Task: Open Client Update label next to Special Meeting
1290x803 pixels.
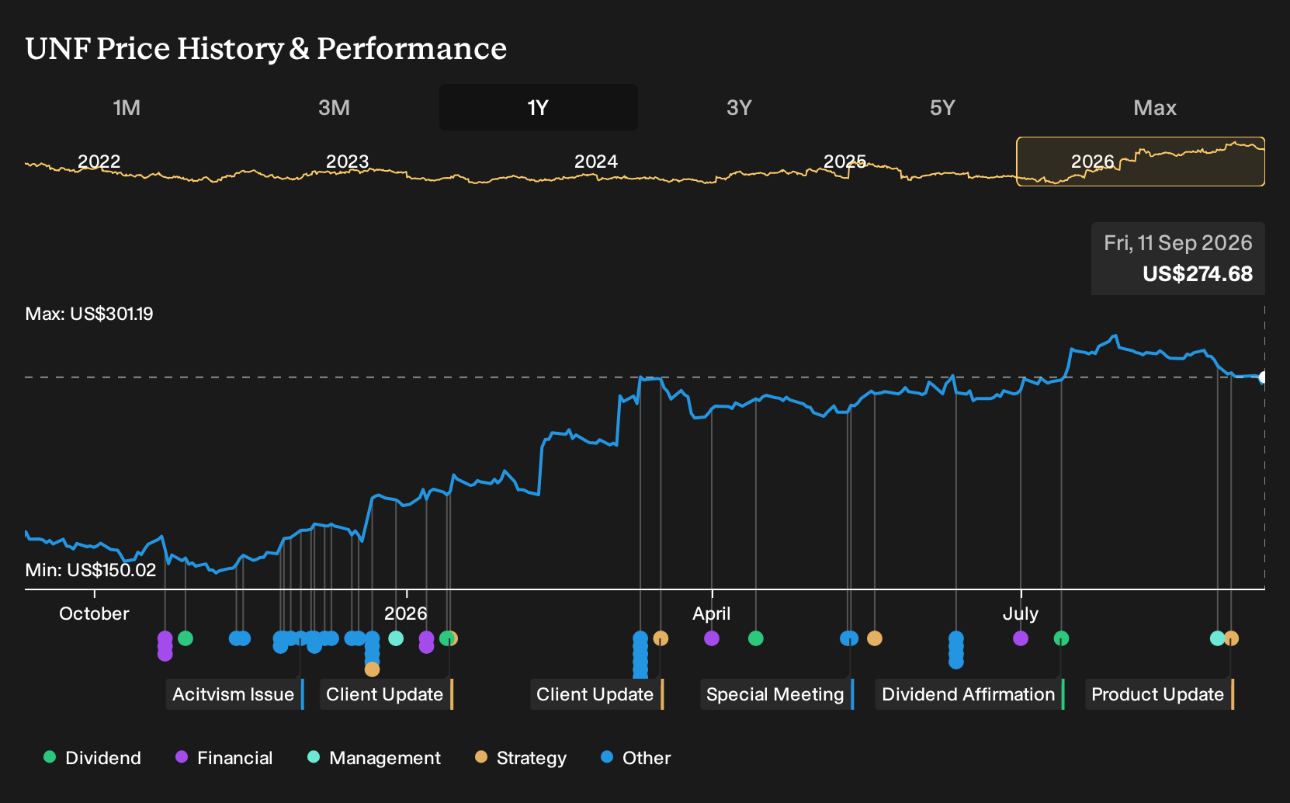Action: (597, 694)
